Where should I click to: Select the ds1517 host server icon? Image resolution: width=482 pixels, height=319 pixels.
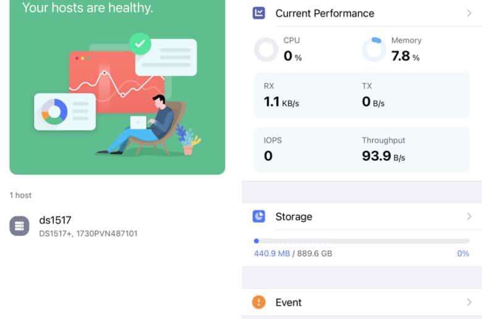pyautogui.click(x=19, y=226)
